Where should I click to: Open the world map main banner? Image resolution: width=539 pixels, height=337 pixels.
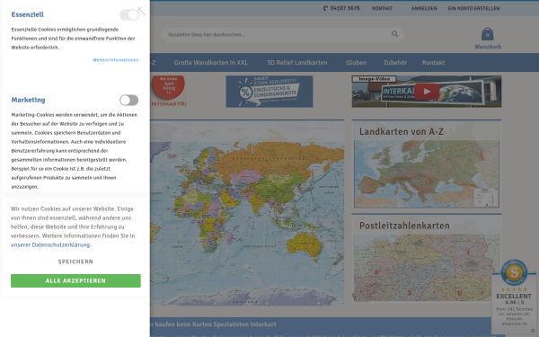point(247,212)
